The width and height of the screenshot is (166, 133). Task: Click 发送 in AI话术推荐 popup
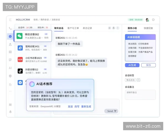(x=70, y=107)
